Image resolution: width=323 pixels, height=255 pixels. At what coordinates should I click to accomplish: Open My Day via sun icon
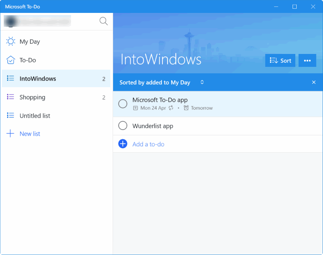pos(10,42)
